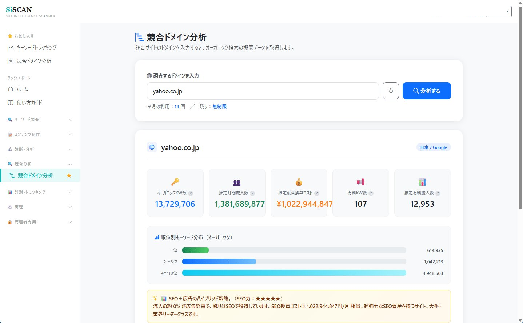Expand the 管理者専用 section

point(40,222)
